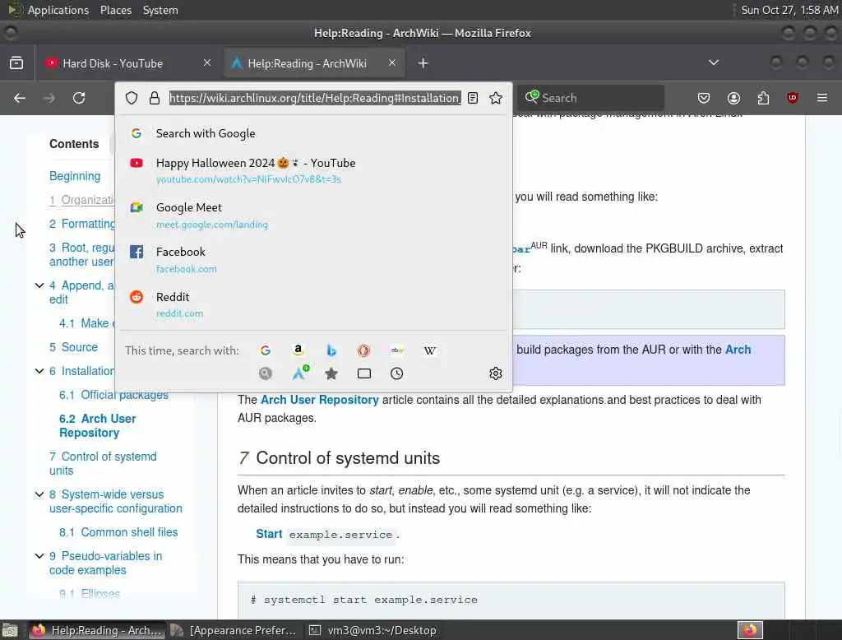Screen dimensions: 842x640
Task: Open the Places menu
Action: (116, 10)
